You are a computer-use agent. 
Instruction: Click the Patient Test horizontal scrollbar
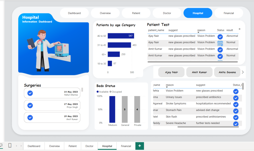click(x=193, y=62)
